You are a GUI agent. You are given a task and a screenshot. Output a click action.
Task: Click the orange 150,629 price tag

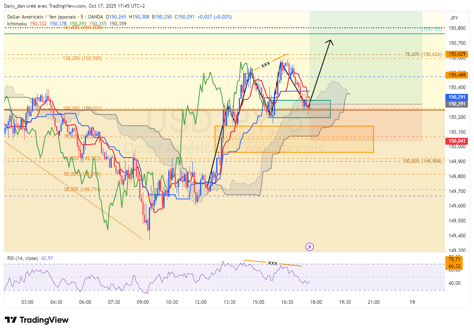pyautogui.click(x=457, y=54)
